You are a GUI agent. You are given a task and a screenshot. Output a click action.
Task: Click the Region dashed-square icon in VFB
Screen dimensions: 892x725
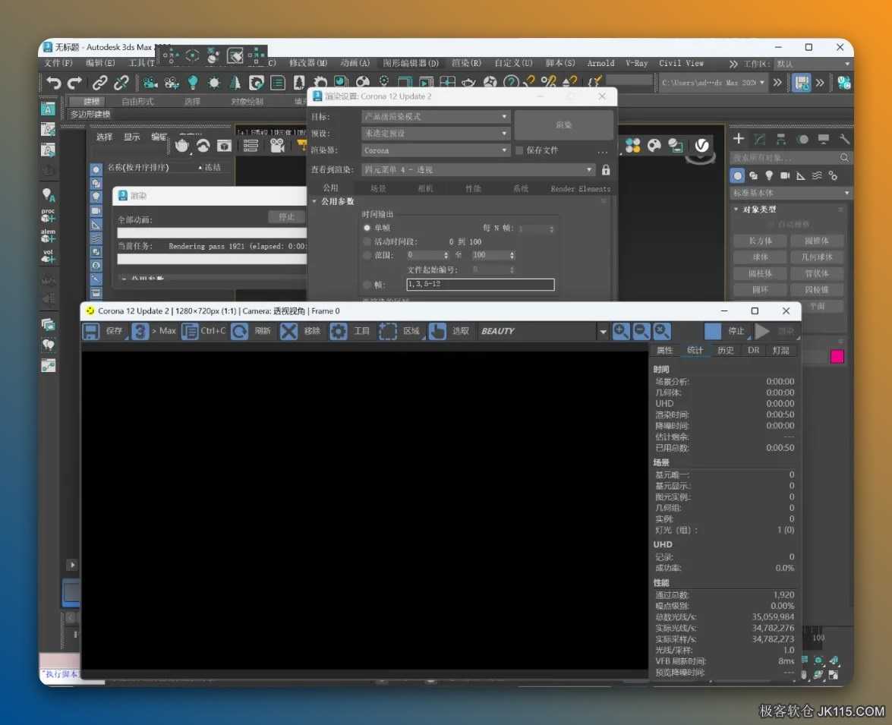tap(387, 331)
